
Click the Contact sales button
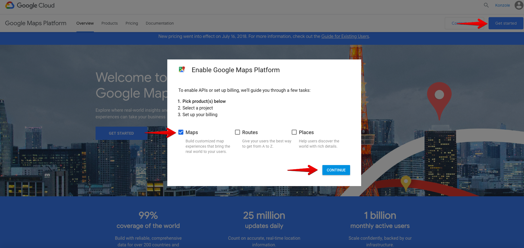pos(464,23)
